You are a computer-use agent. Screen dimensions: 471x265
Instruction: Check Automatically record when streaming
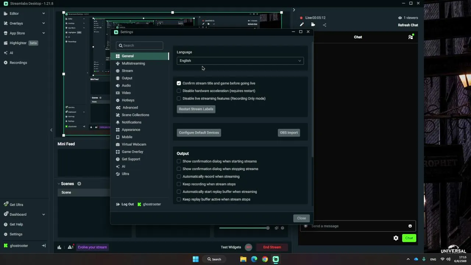(x=179, y=177)
